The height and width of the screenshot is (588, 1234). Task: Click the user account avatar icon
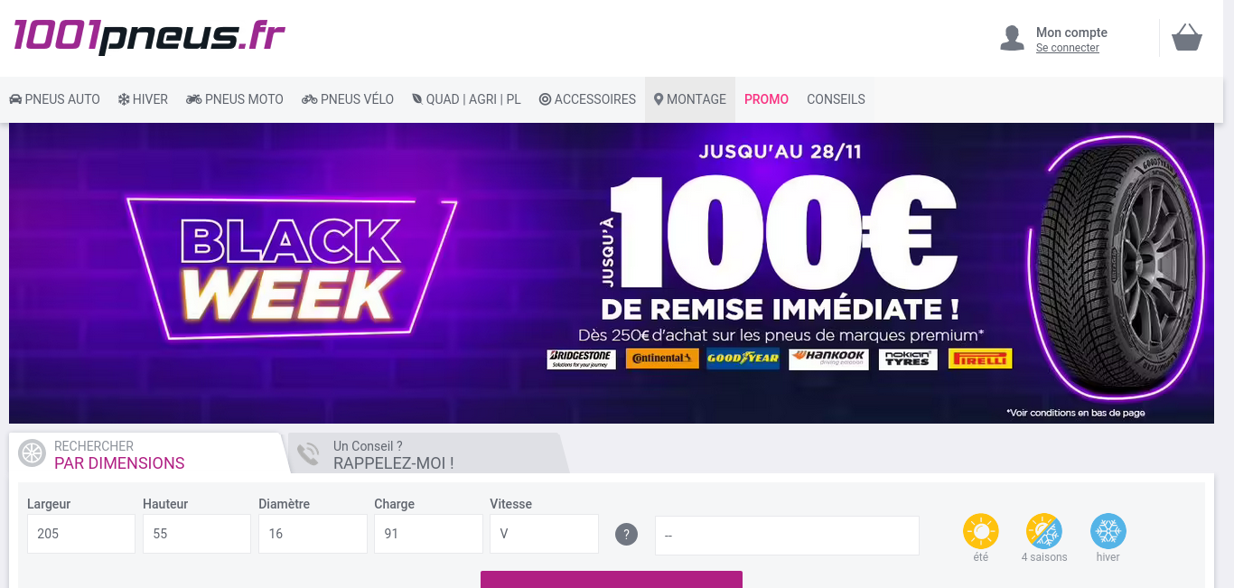point(1012,38)
